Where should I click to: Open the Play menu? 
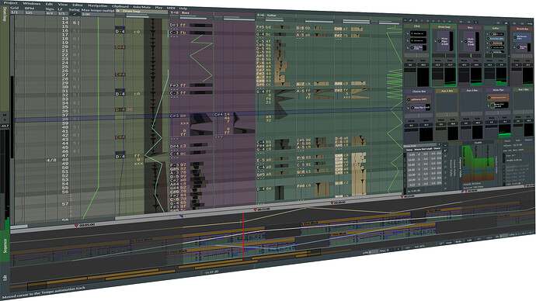tap(158, 8)
